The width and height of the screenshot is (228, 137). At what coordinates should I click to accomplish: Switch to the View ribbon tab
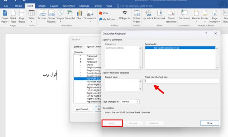click(x=109, y=6)
